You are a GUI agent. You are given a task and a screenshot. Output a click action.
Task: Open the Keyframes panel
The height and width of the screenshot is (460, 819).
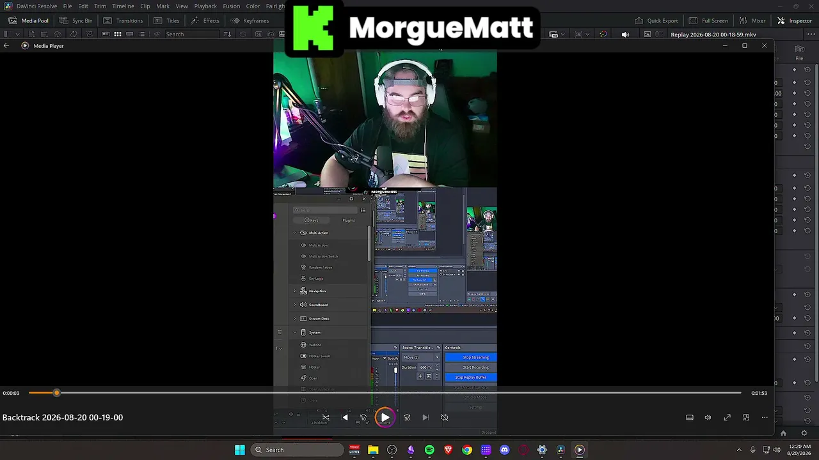coord(250,20)
